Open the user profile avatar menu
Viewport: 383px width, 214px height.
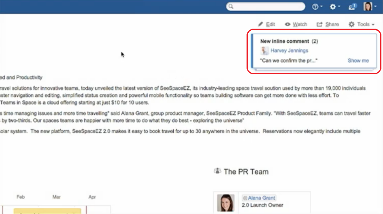coord(368,7)
